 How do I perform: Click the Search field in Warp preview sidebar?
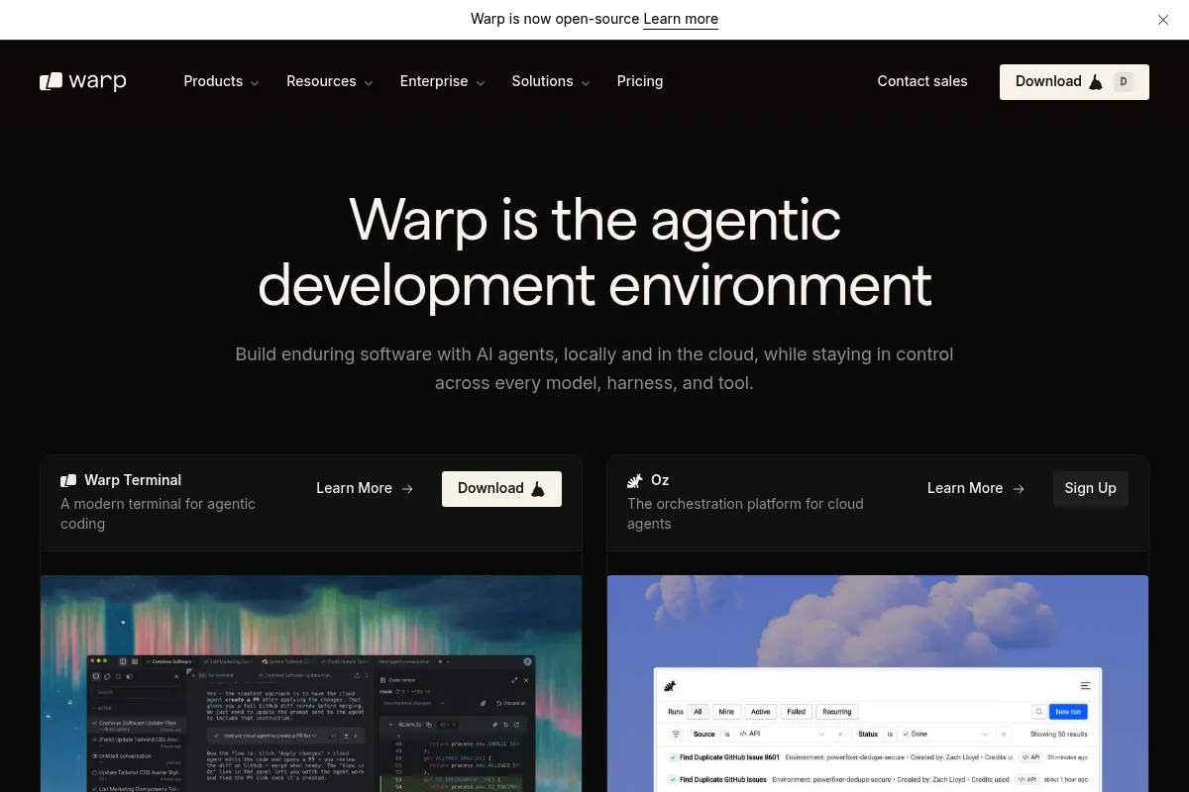(137, 692)
